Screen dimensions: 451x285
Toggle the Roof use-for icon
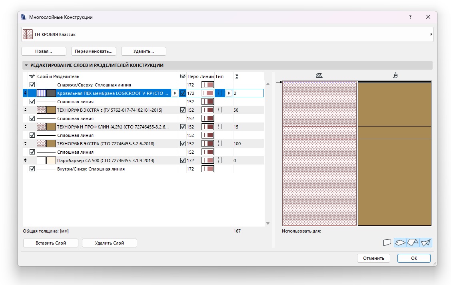coord(413,242)
